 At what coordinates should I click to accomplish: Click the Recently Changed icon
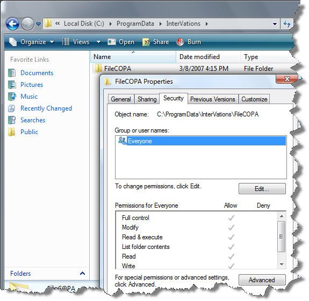(x=12, y=108)
